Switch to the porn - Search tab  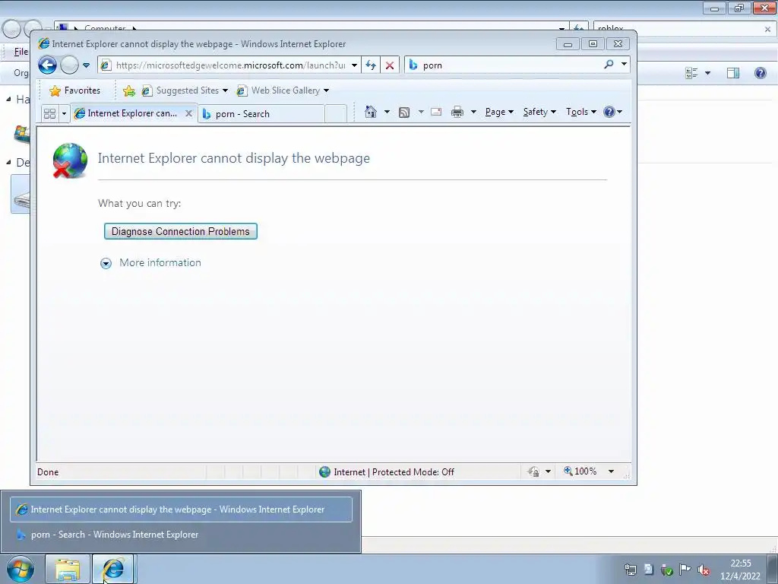tap(262, 114)
